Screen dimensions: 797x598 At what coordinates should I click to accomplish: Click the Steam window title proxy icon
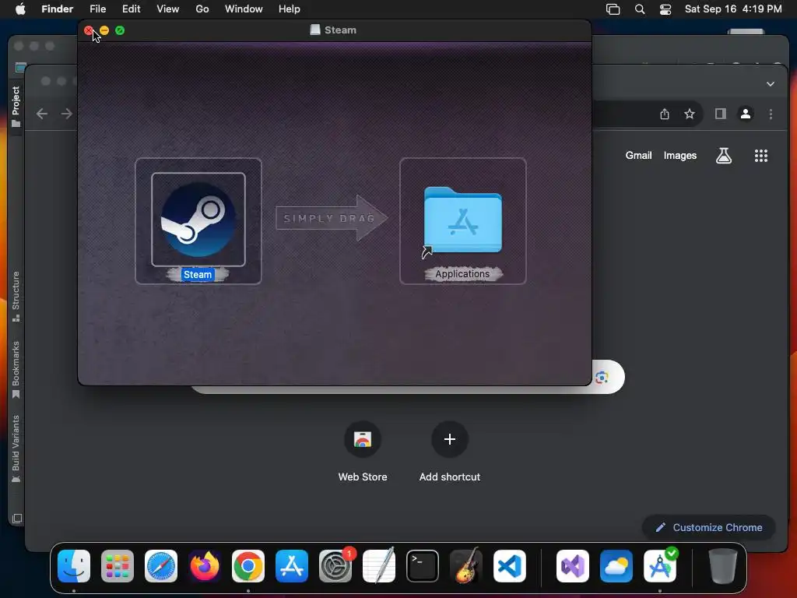[315, 30]
